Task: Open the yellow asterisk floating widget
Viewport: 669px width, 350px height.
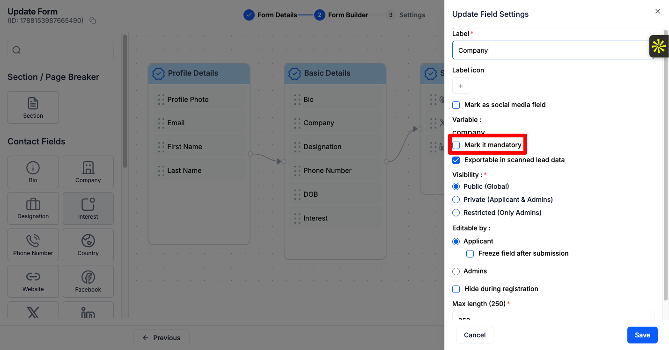Action: click(x=659, y=46)
